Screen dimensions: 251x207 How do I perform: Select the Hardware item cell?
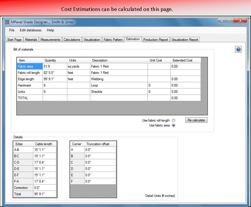(x=30, y=85)
